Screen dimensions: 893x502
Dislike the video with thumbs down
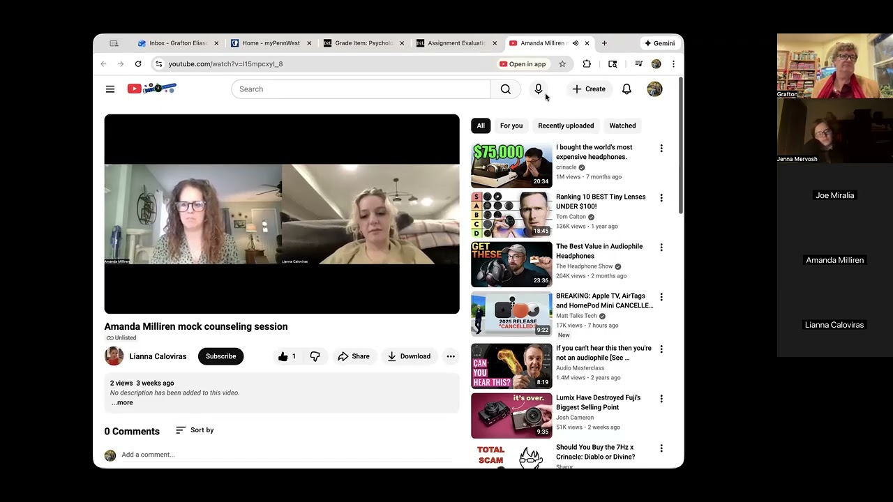[x=315, y=356]
